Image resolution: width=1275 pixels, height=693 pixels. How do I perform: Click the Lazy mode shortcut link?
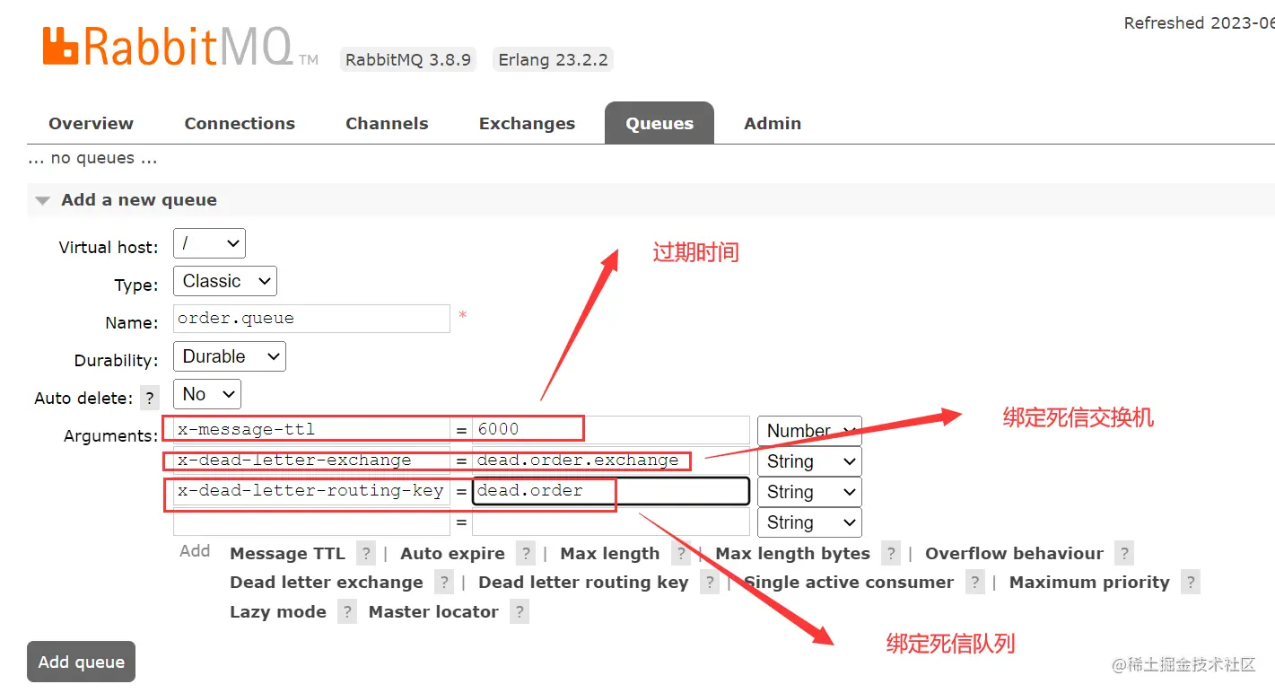[278, 611]
